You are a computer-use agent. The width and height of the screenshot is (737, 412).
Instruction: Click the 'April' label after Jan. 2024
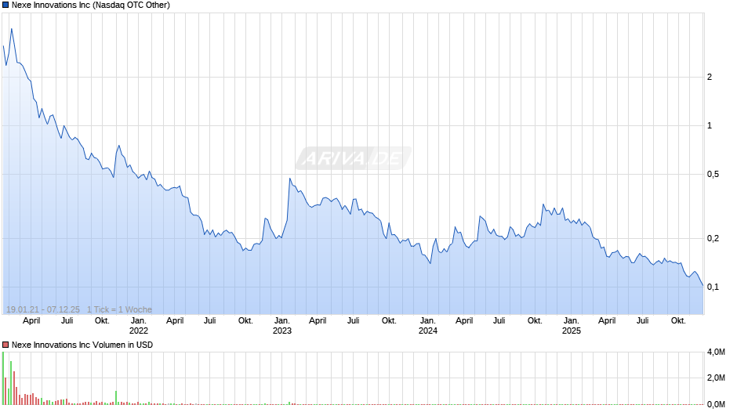coord(464,321)
